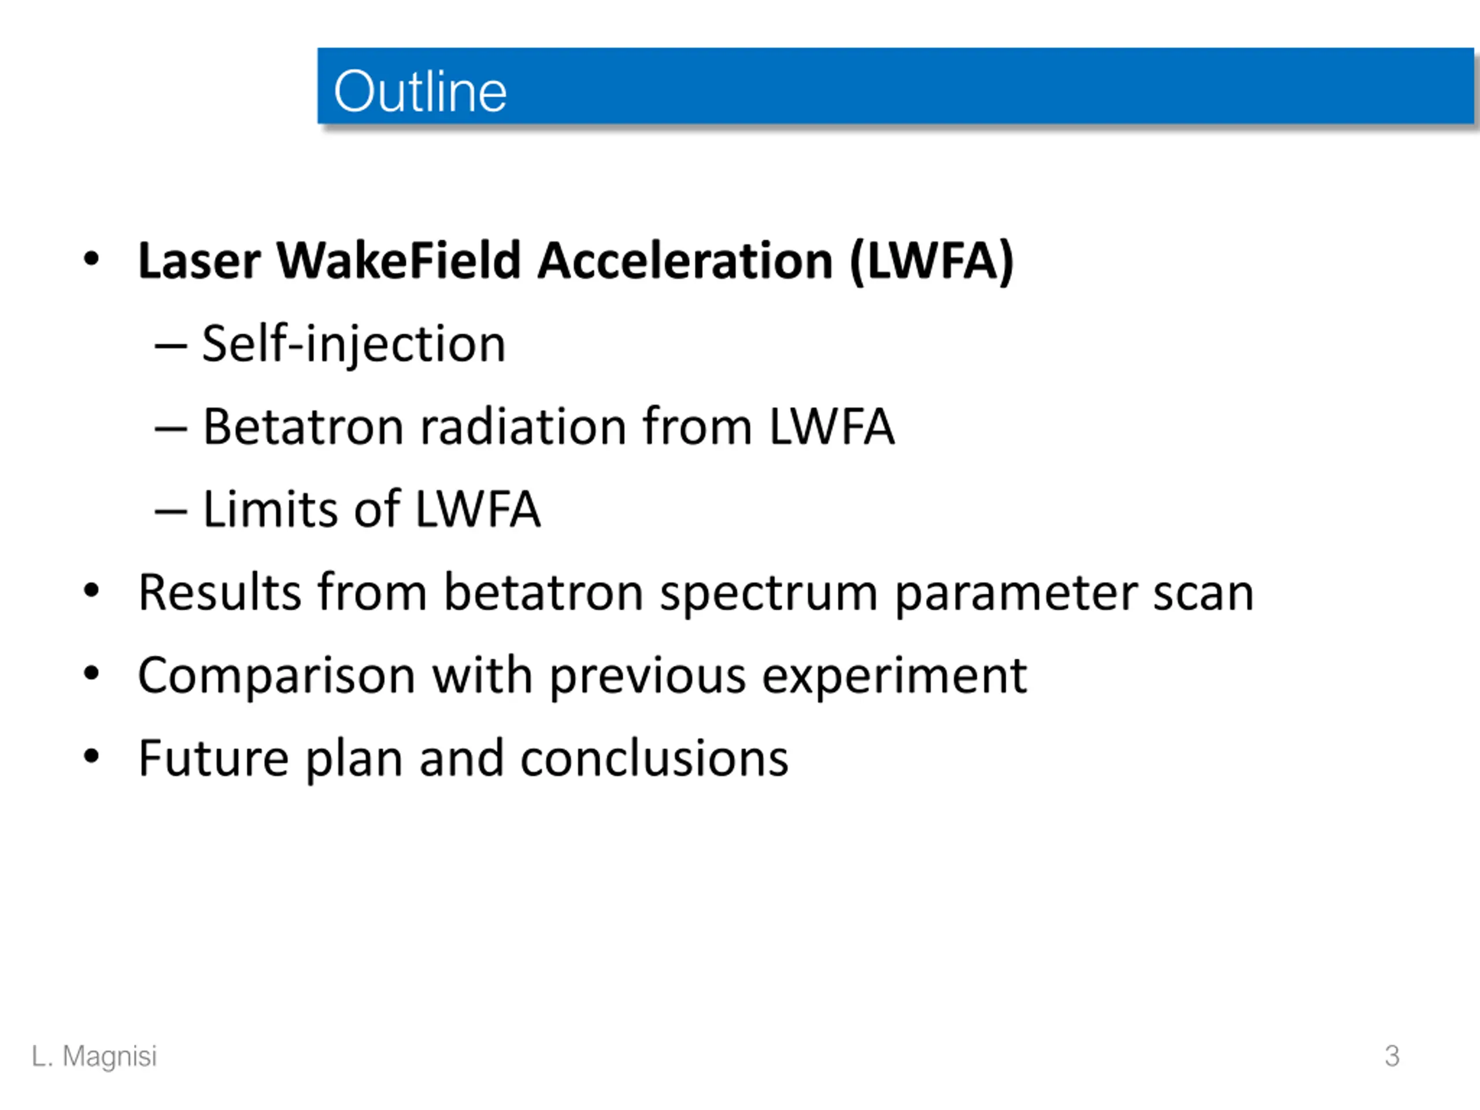Click the Outline slide title
This screenshot has height=1110, width=1480.
tap(420, 92)
